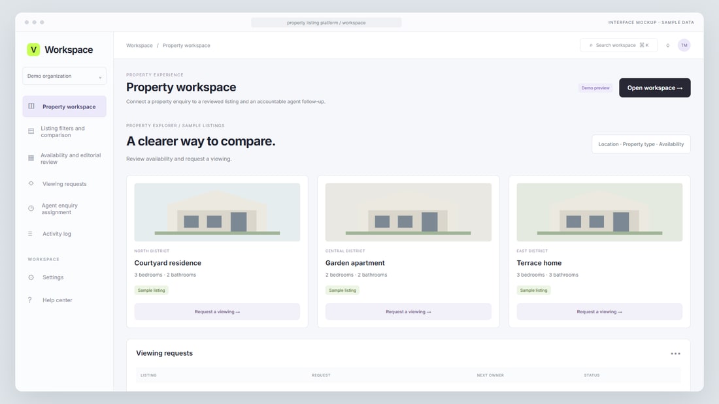This screenshot has width=719, height=404.
Task: Click the Open workspace button
Action: click(x=654, y=87)
